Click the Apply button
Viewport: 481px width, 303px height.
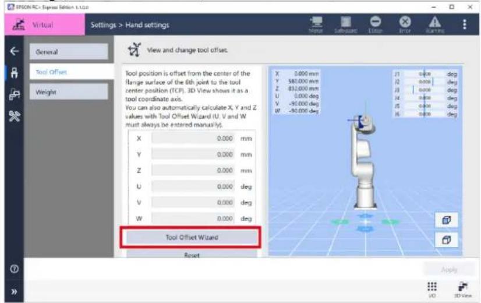[x=449, y=270]
